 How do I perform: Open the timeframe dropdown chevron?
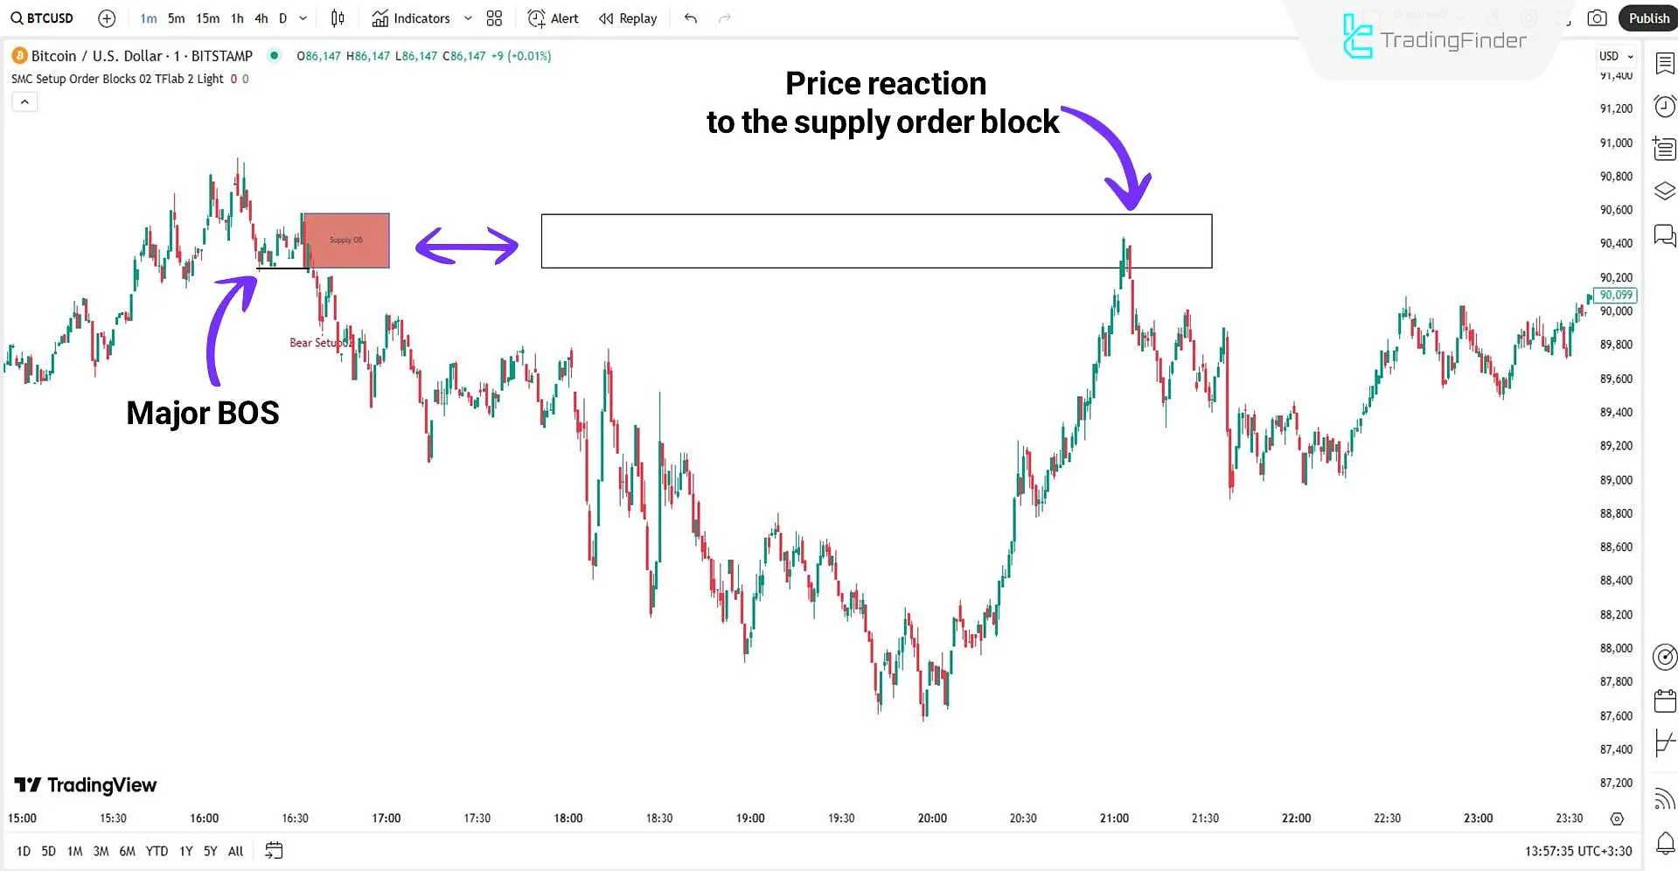click(x=303, y=17)
